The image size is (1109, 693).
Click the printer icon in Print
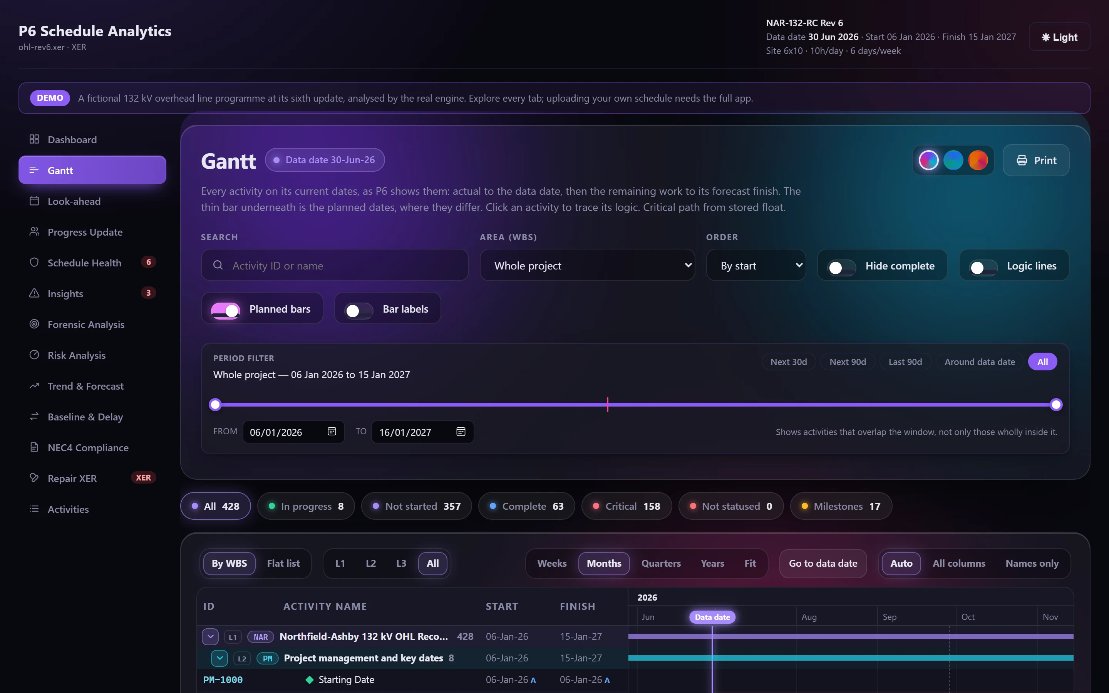1022,160
